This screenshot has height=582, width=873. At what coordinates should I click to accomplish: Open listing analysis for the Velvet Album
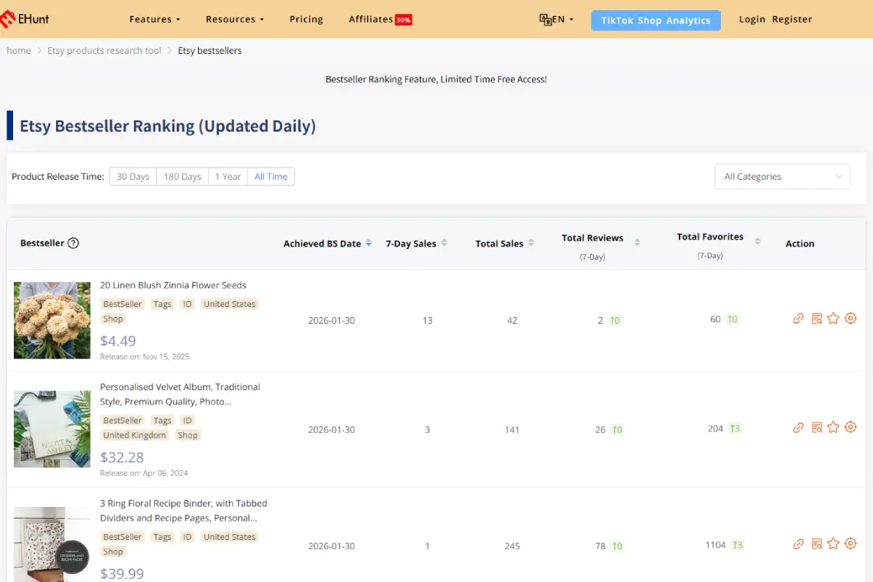[816, 427]
